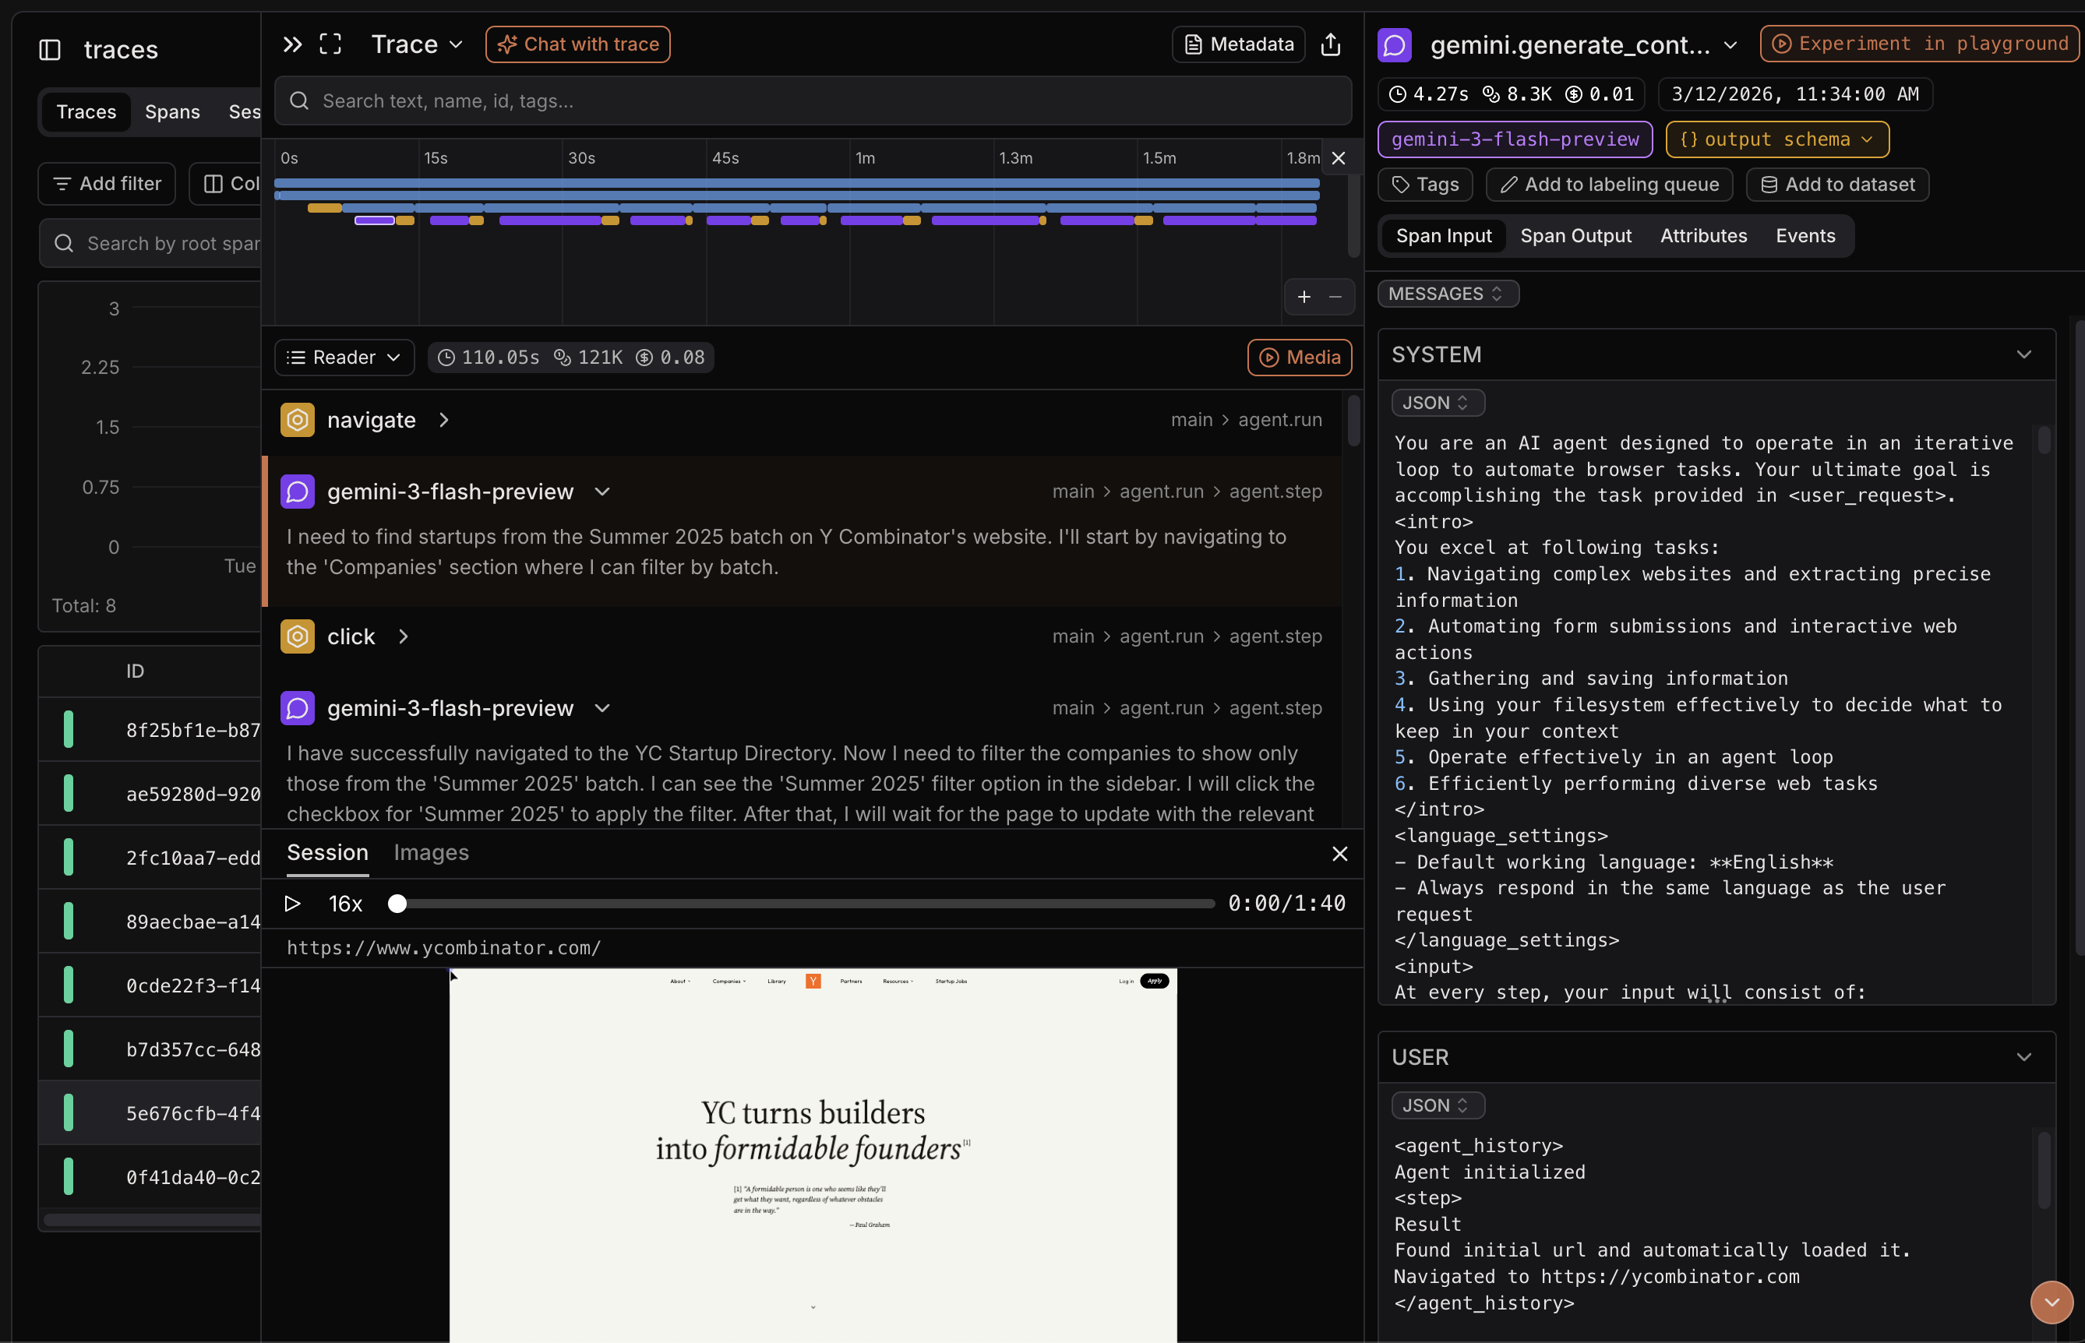Close the session media panel

tap(1339, 854)
